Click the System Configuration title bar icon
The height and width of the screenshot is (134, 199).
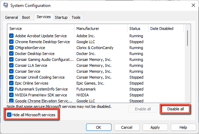[6, 5]
